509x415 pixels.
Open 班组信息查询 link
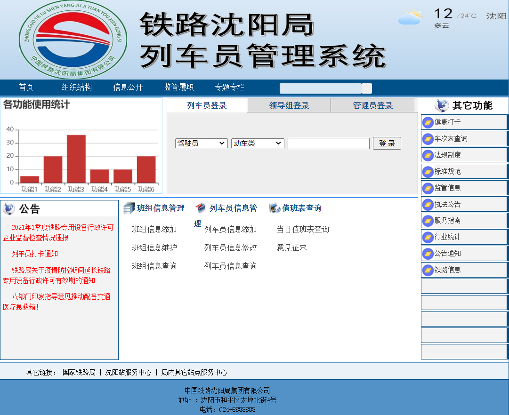click(x=154, y=266)
